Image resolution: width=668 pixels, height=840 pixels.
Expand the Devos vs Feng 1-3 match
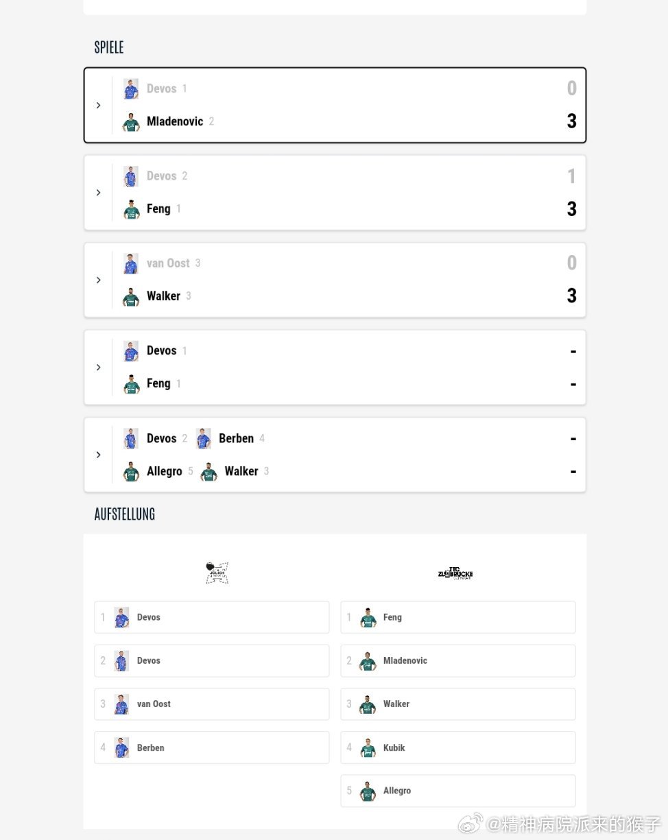click(98, 193)
